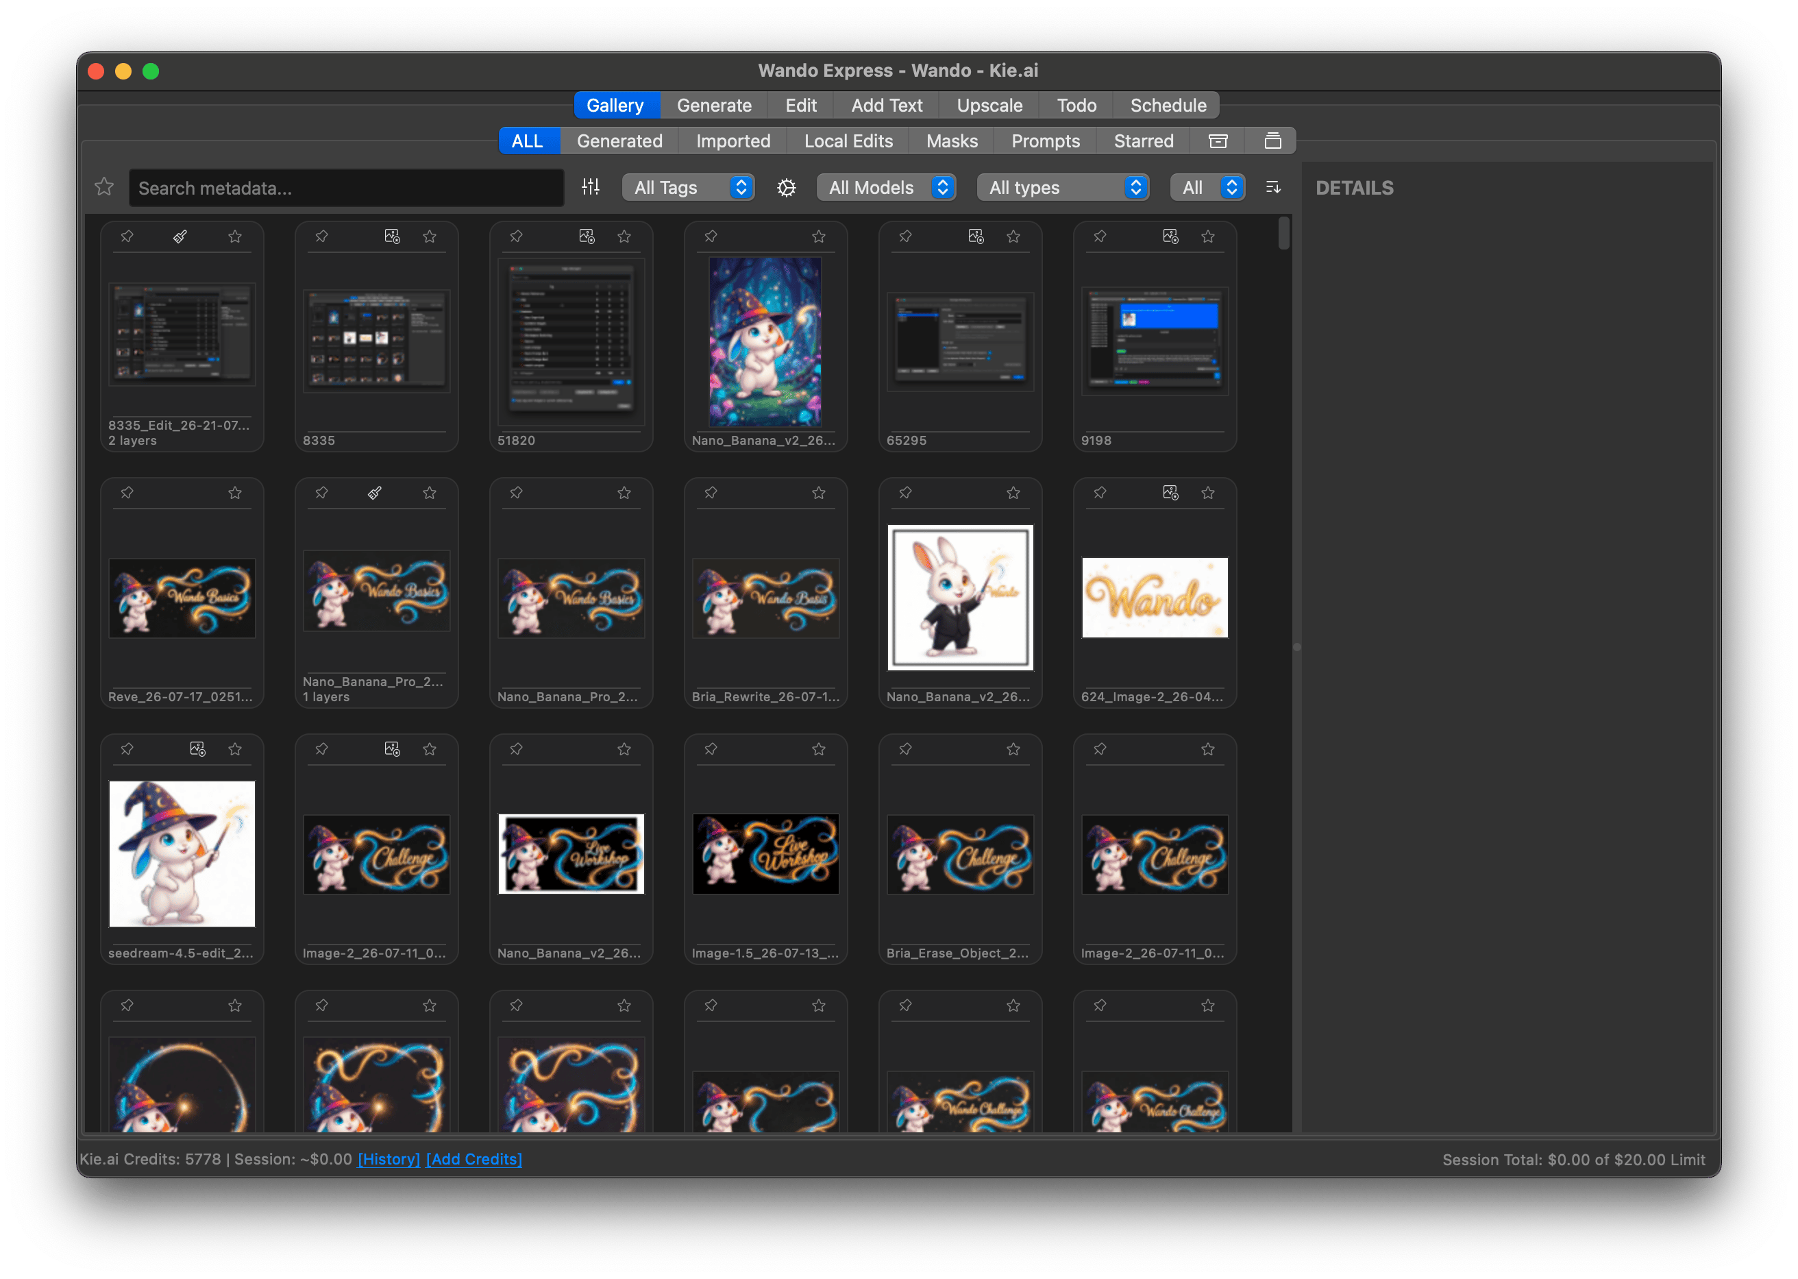This screenshot has height=1279, width=1798.
Task: Click image info icon on 65295 card
Action: (975, 236)
